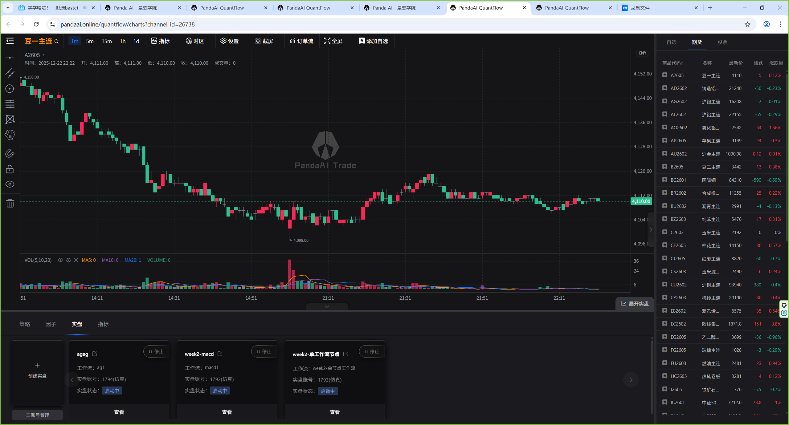Edit the agag strategy name

pyautogui.click(x=95, y=354)
